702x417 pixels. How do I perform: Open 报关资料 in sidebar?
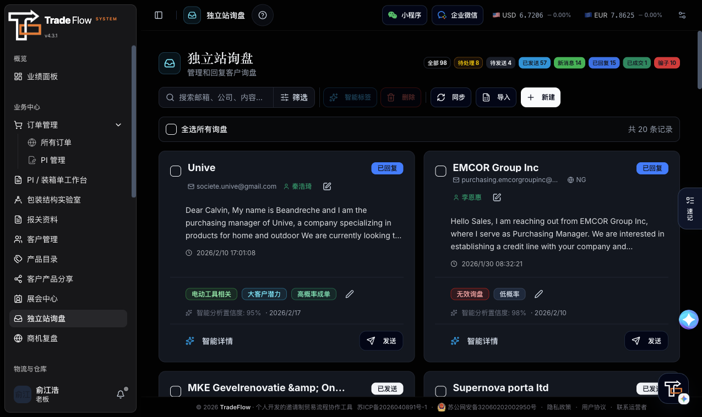coord(68,220)
